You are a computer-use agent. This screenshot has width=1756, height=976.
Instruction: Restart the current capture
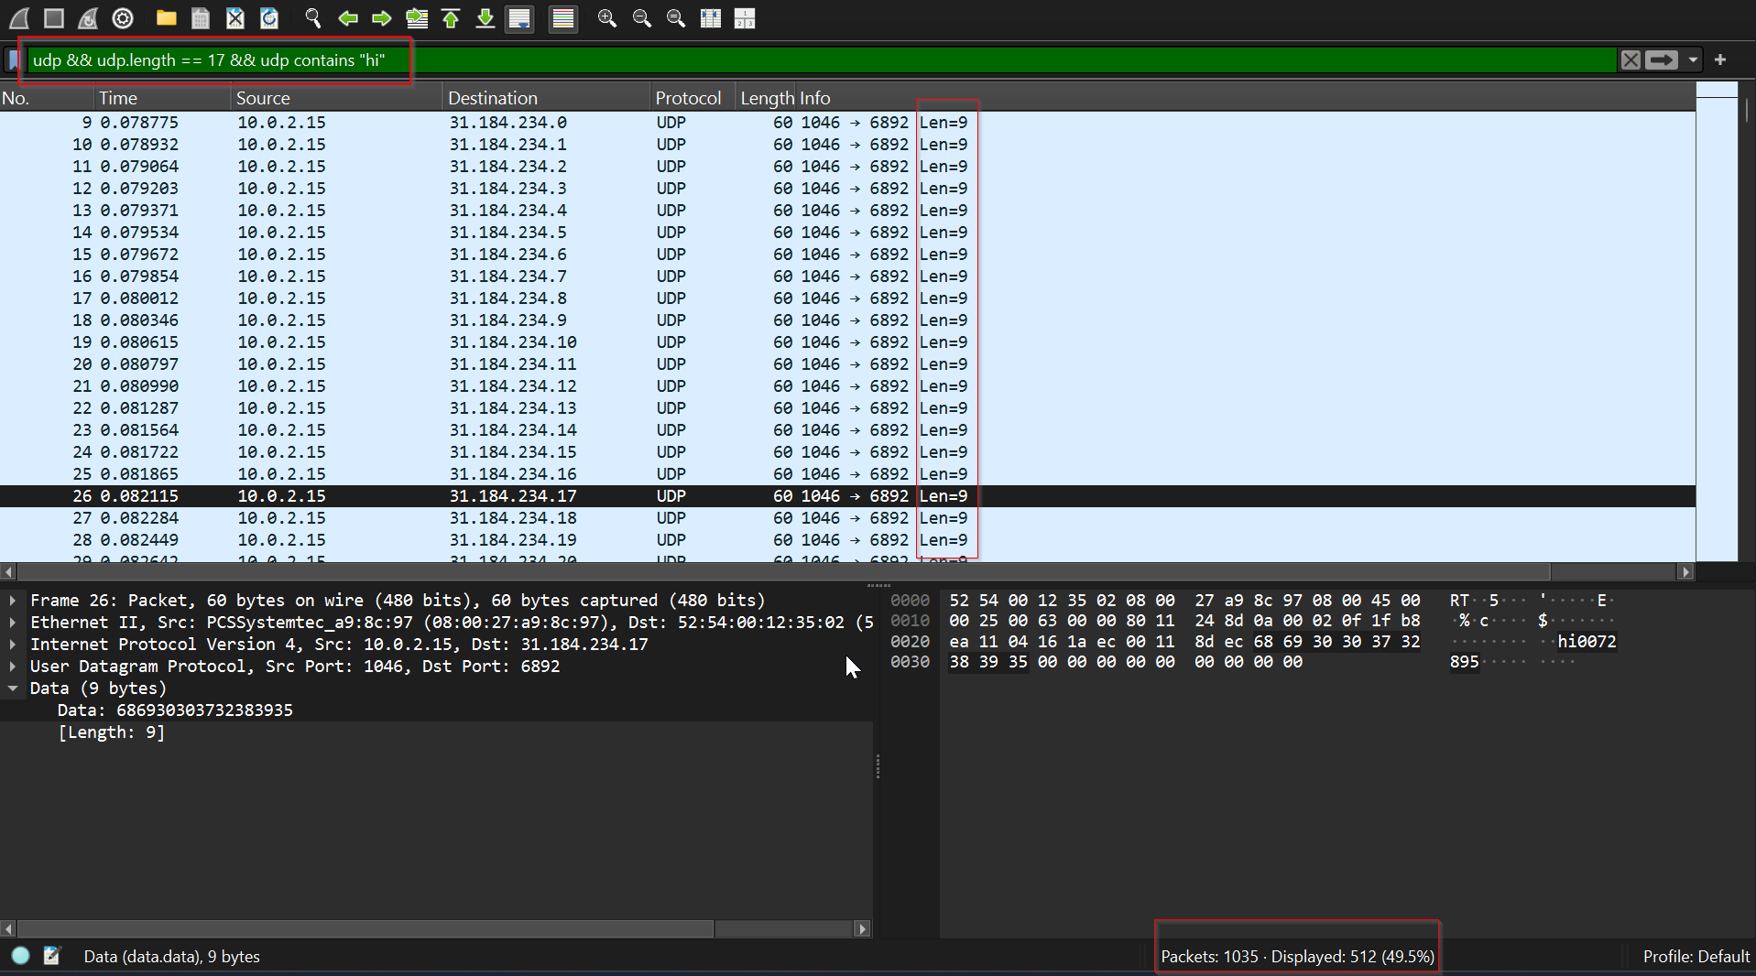[x=89, y=18]
